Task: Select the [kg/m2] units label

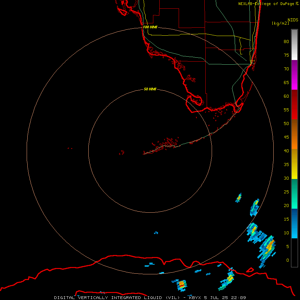Action: click(x=280, y=23)
